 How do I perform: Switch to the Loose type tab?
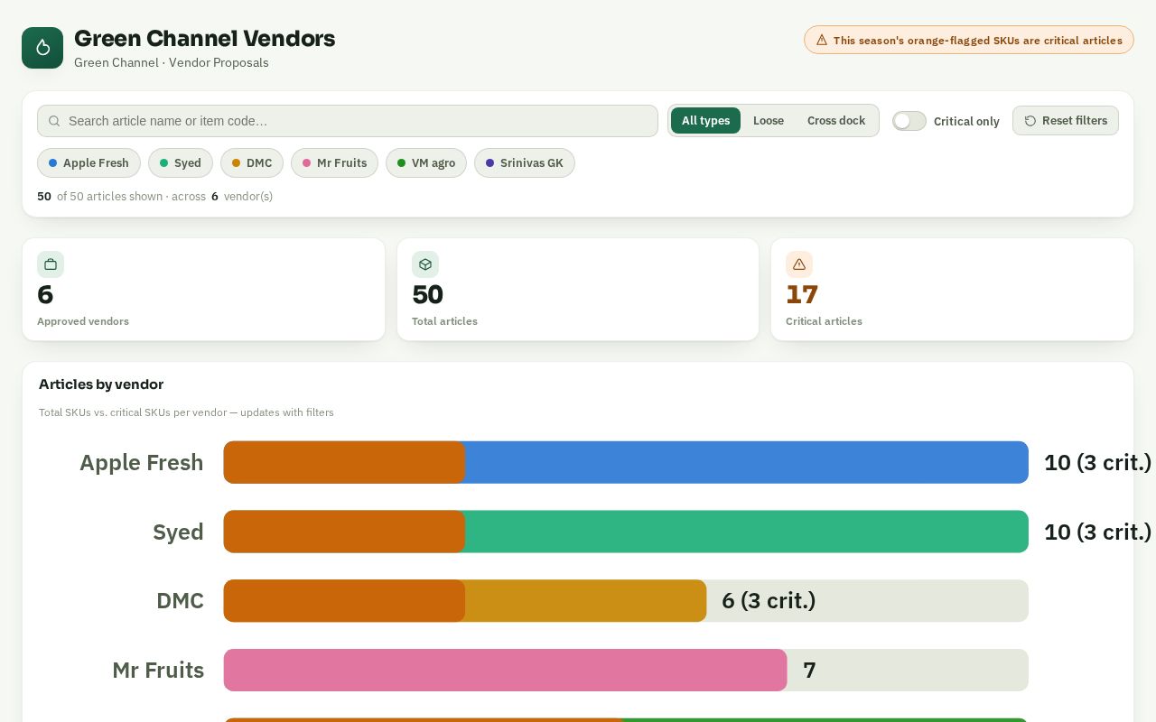pos(769,121)
